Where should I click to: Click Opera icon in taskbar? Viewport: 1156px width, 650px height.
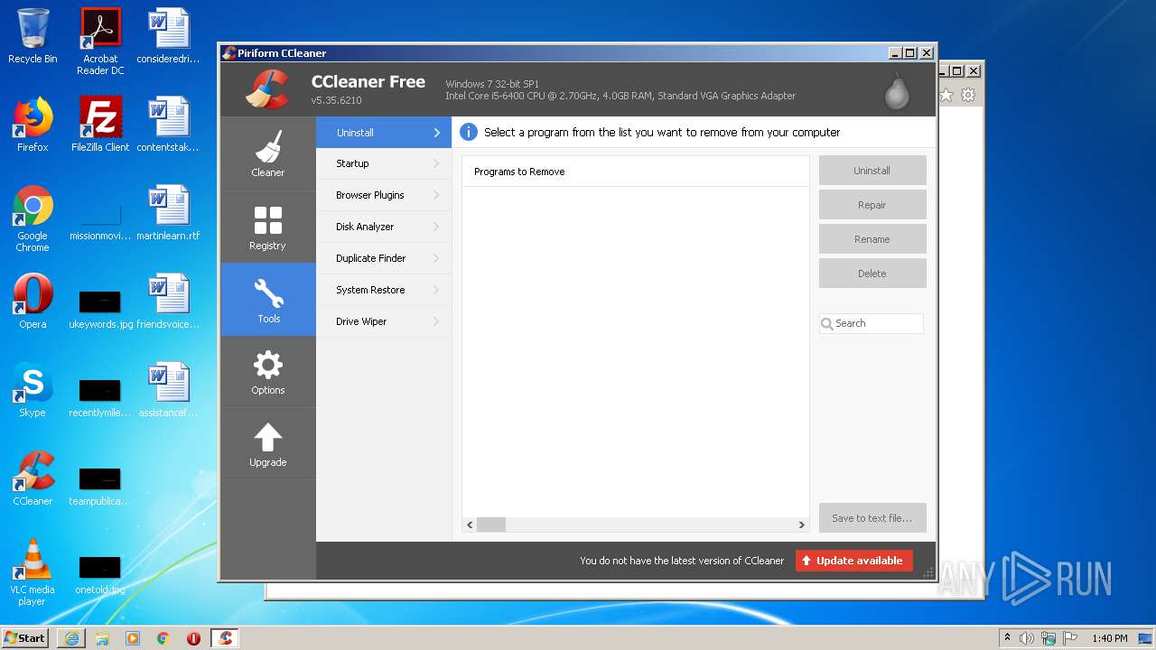pyautogui.click(x=193, y=638)
